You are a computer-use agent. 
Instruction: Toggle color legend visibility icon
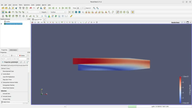pyautogui.click(x=3, y=12)
